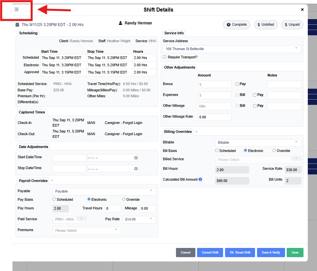Screen dimensions: 317x271
Task: Click info icon beside Calculated Bill Amount
Action: point(200,180)
